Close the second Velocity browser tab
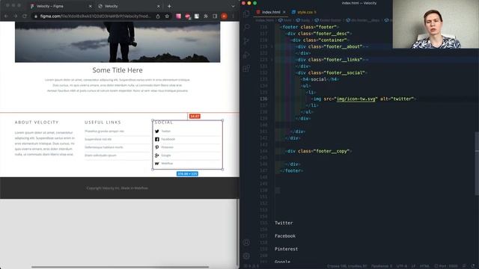The image size is (479, 269). point(158,6)
